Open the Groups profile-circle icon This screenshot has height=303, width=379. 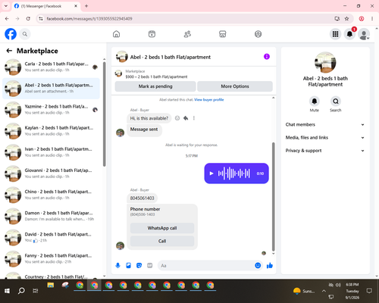point(258,34)
